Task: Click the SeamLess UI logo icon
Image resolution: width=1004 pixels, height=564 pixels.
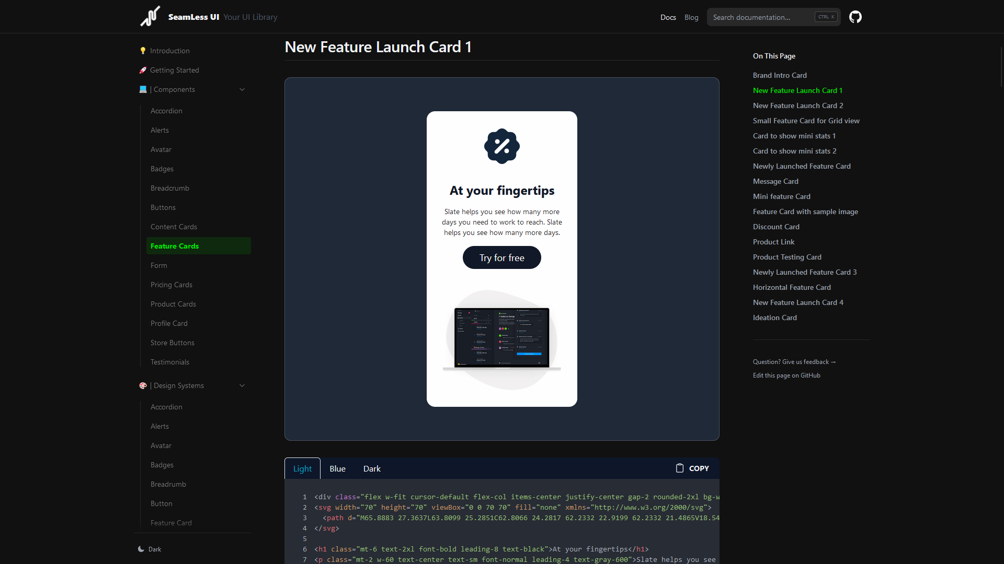Action: pyautogui.click(x=151, y=16)
